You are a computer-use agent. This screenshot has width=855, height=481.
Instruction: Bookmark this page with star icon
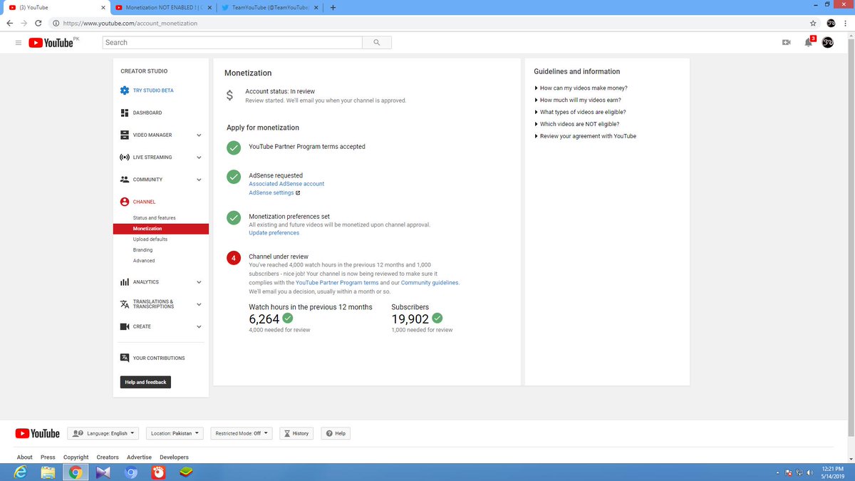pos(813,23)
